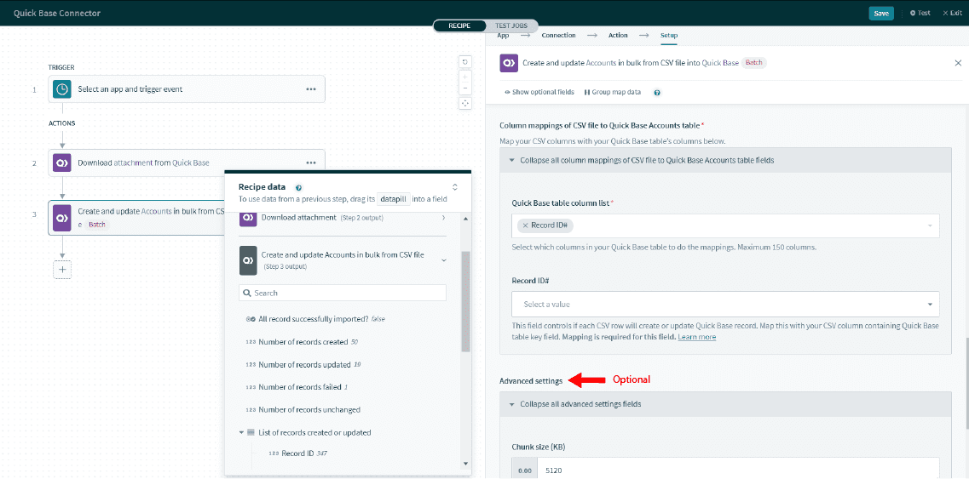Click the canvas undo/reset icon
This screenshot has height=479, width=969.
tap(464, 61)
